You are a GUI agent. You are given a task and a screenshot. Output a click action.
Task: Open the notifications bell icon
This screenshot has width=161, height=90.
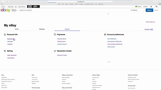point(151,6)
